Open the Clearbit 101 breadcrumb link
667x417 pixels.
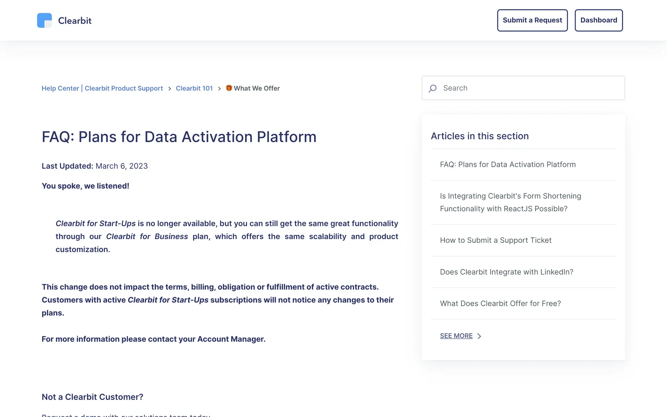tap(194, 88)
